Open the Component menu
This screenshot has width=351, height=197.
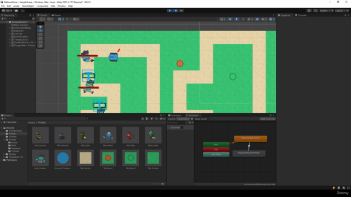tap(42, 6)
